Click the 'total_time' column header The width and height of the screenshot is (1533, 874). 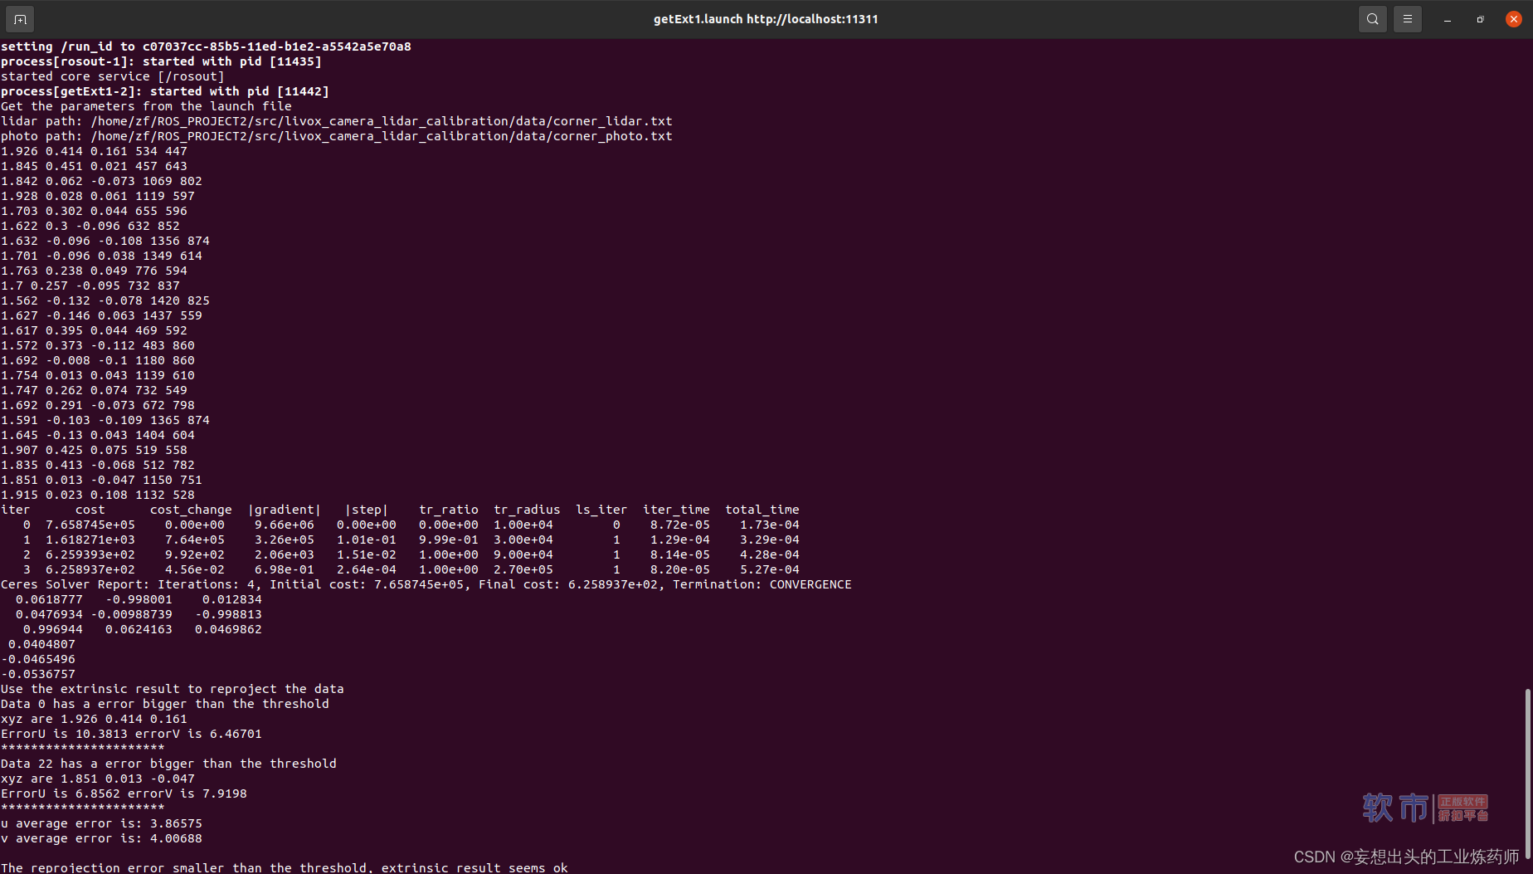tap(762, 510)
